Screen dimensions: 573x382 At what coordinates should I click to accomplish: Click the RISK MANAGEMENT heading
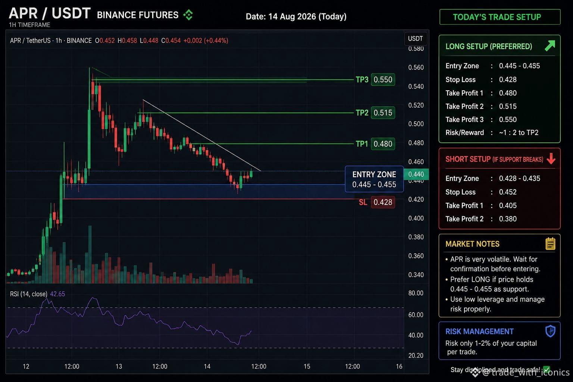(479, 331)
